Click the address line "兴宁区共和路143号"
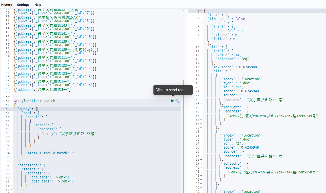The image size is (326, 193). coord(44,25)
